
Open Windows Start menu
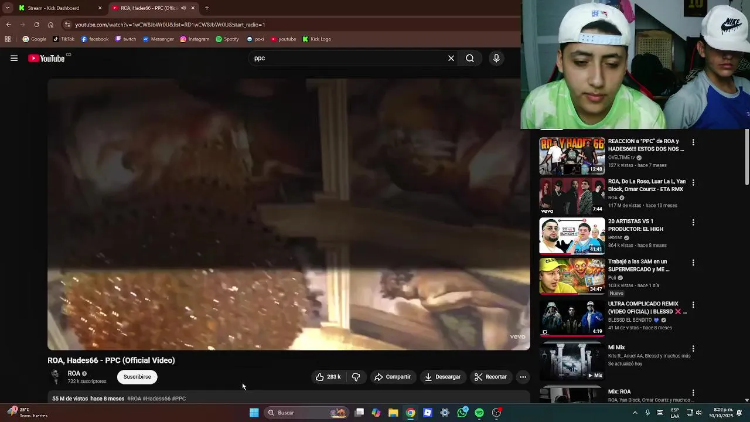click(254, 413)
